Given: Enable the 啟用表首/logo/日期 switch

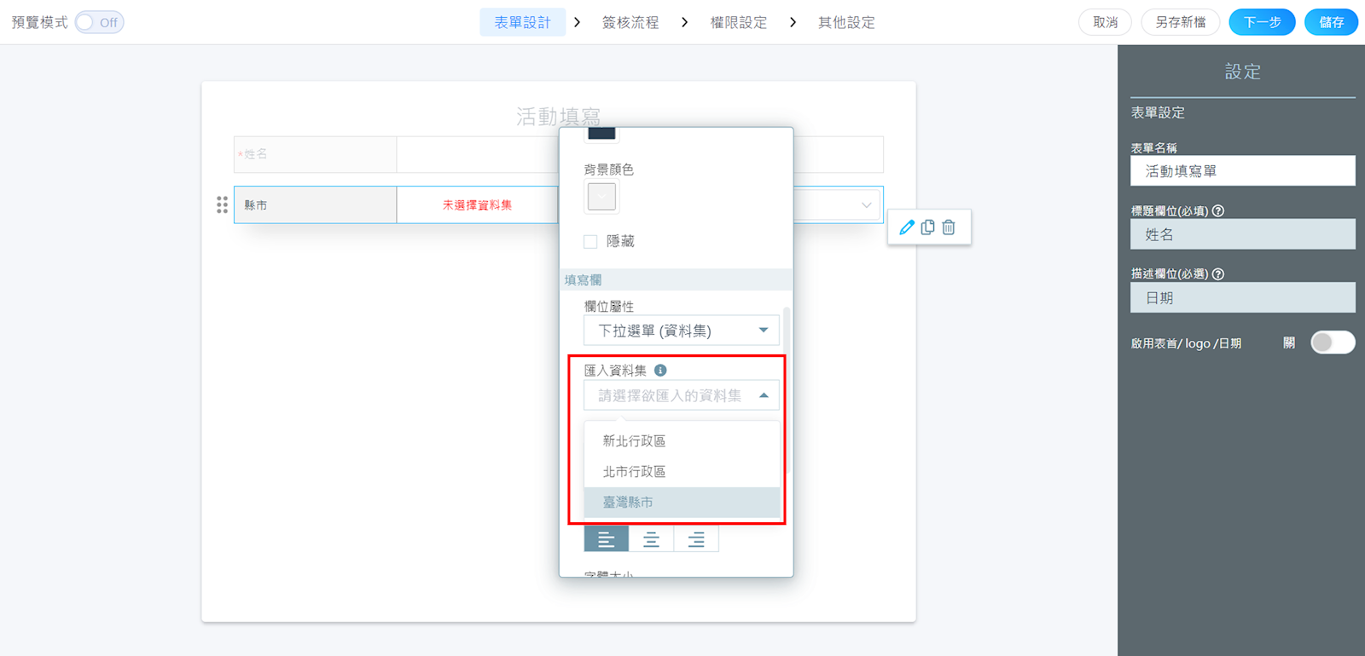Looking at the screenshot, I should click(1332, 342).
